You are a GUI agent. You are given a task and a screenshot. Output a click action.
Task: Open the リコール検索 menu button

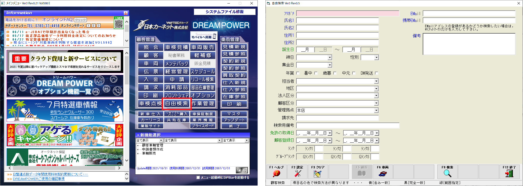203,79
